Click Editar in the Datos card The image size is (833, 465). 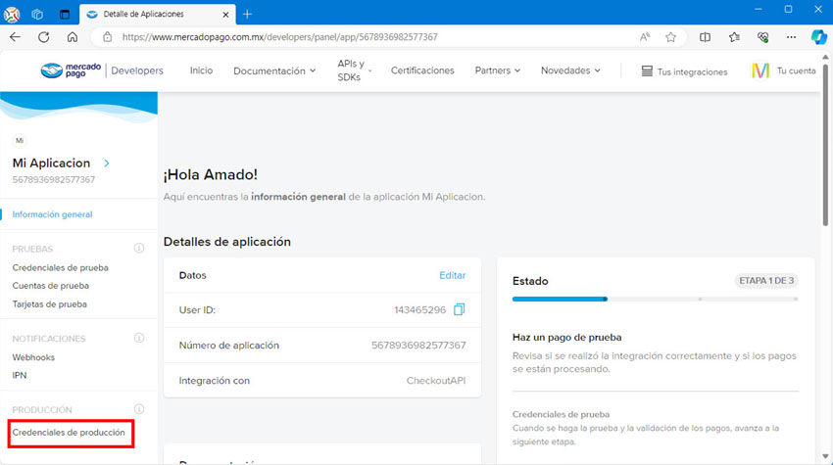[x=452, y=275]
